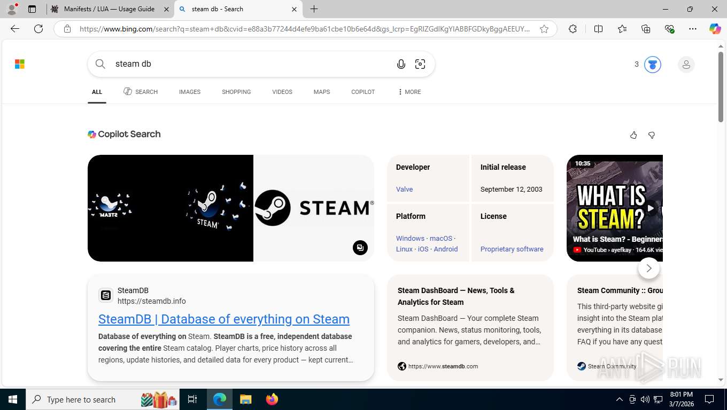
Task: Open Edge Settings and more menu
Action: pyautogui.click(x=693, y=29)
